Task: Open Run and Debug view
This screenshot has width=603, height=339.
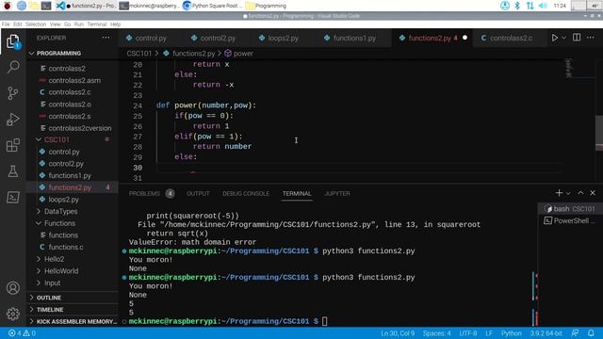Action: 12,120
